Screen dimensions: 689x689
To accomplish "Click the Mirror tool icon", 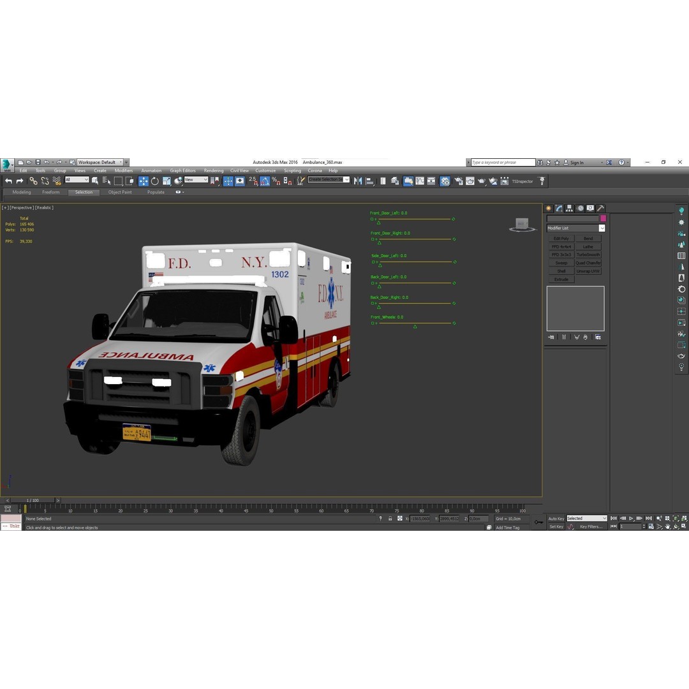I will pos(358,181).
